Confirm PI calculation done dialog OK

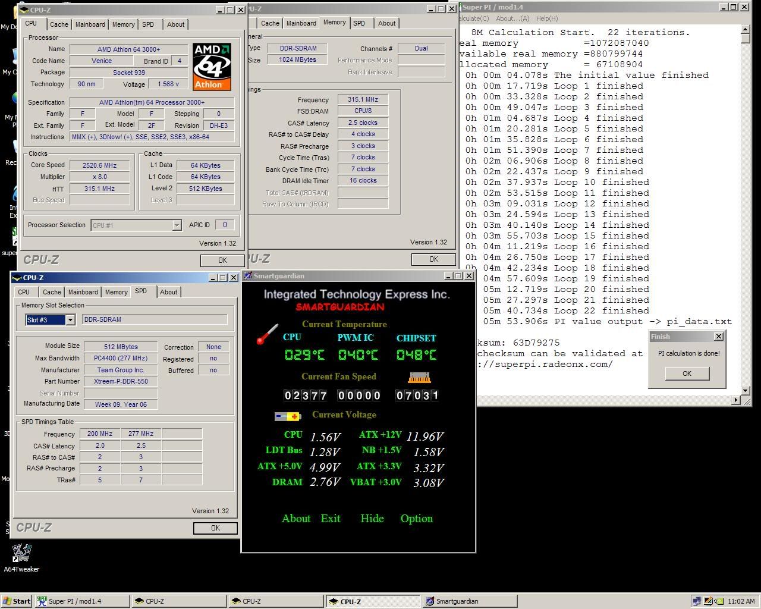coord(687,373)
